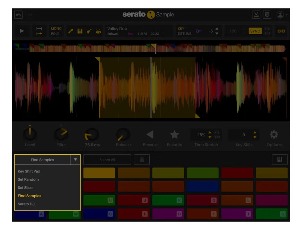Click the link icon beside SYNC
The image size is (302, 230).
click(x=281, y=31)
